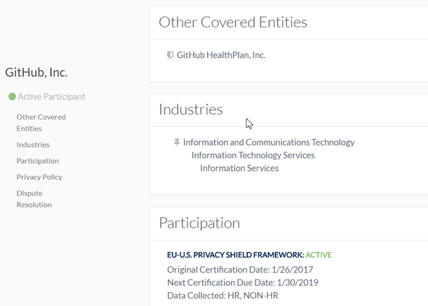Select Information Technology Services entry
This screenshot has width=428, height=306.
click(253, 155)
